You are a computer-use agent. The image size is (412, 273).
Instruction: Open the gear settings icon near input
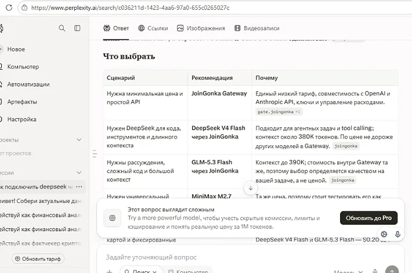[x=384, y=234]
